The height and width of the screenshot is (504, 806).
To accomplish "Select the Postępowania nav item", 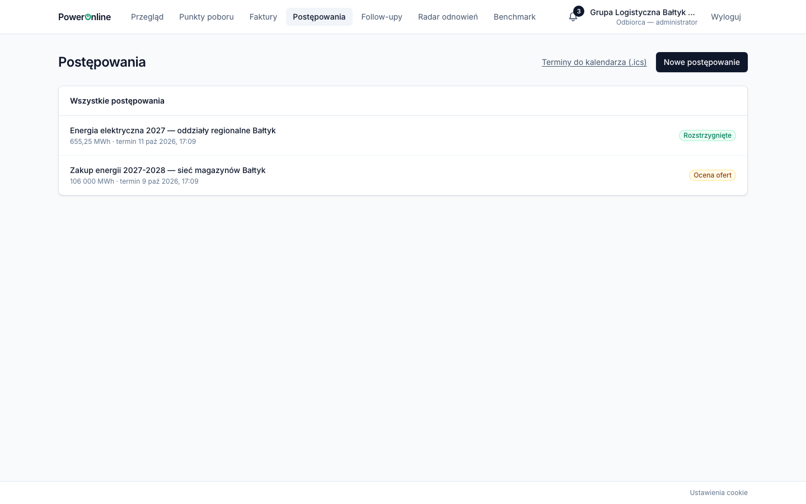I will [x=319, y=17].
